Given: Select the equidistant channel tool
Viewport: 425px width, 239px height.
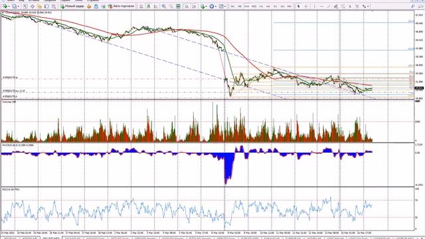Looking at the screenshot, I should [x=336, y=6].
